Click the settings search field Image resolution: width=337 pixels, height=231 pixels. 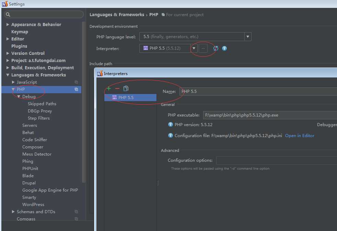(44, 14)
